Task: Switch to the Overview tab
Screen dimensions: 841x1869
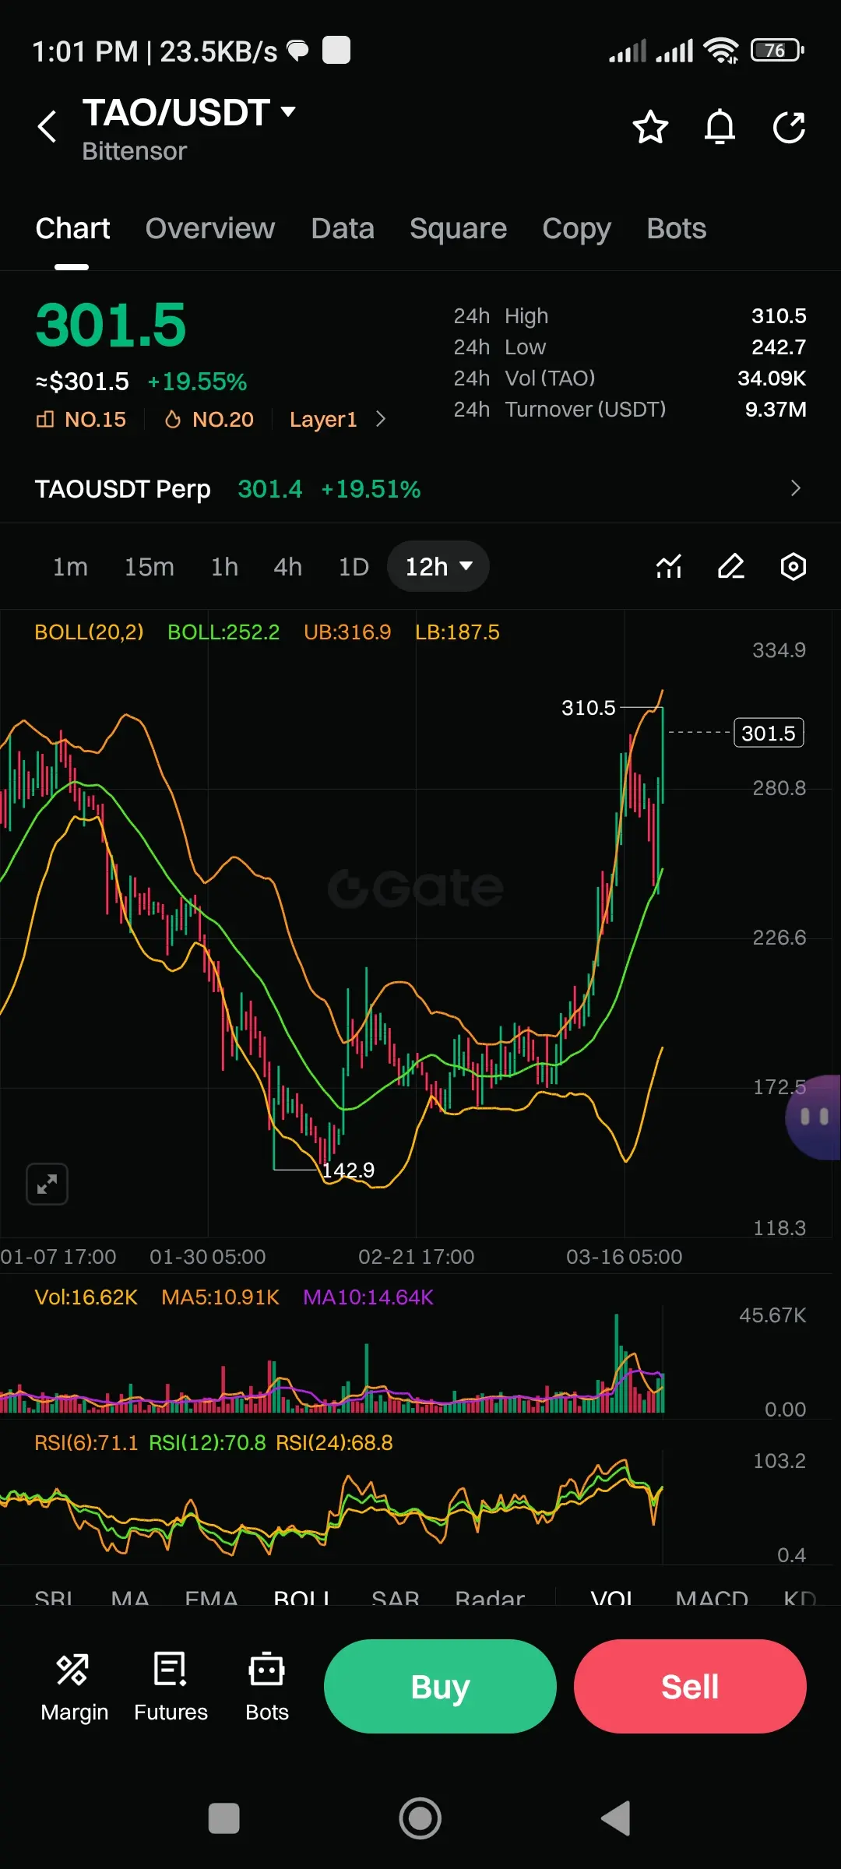Action: (210, 228)
